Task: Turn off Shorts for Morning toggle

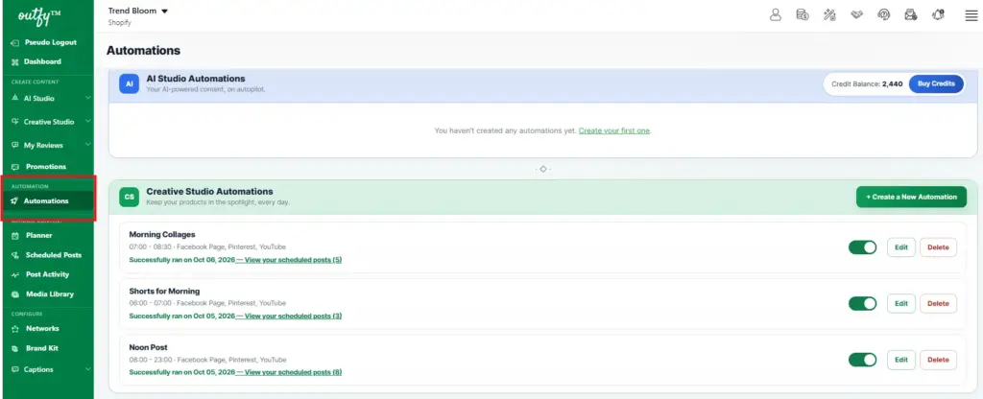Action: 863,304
